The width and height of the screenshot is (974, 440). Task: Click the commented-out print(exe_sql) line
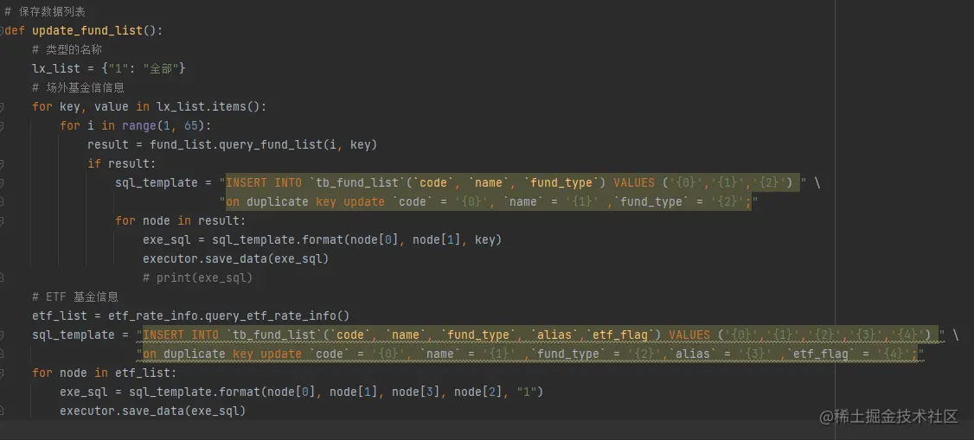pyautogui.click(x=197, y=277)
